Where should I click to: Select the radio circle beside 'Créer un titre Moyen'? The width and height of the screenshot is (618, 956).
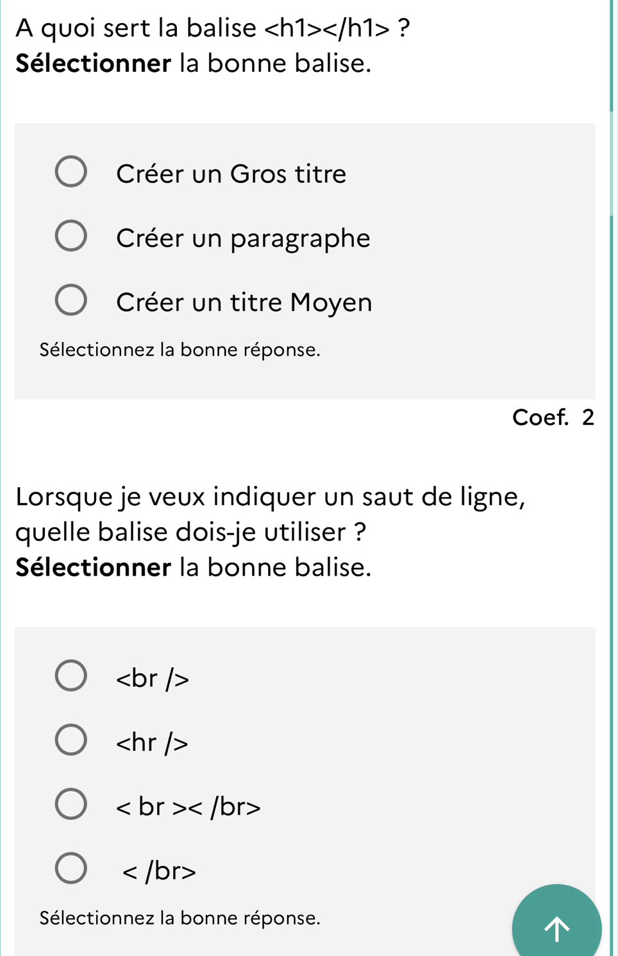(71, 300)
